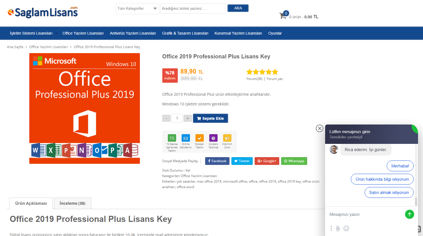Click the 'Stok Durumu : Var' text

pyautogui.click(x=176, y=170)
